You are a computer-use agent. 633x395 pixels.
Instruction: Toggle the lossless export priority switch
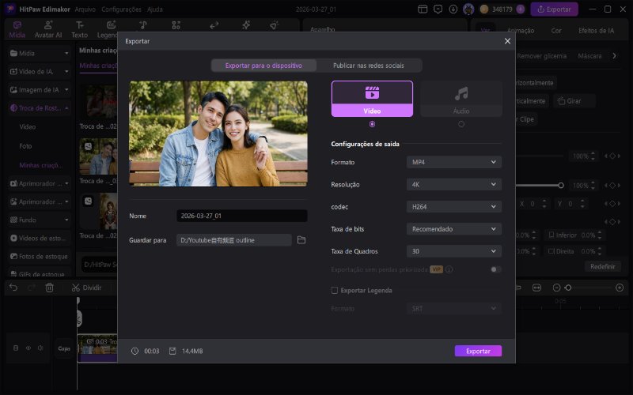tap(495, 269)
